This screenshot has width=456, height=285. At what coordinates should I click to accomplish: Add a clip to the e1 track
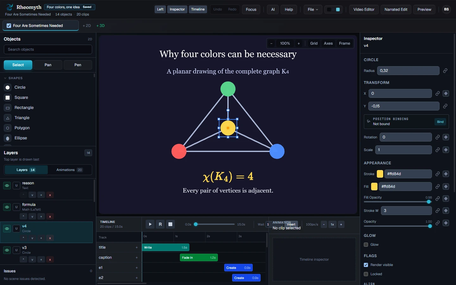[x=137, y=268]
